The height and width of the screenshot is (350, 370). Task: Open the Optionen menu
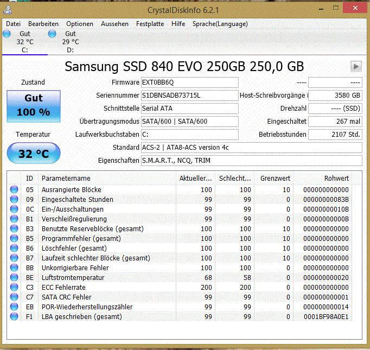(x=80, y=24)
